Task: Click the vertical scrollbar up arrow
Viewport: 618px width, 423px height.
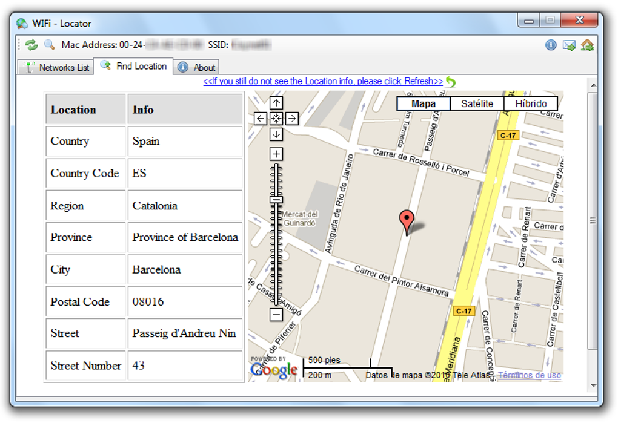Action: (x=593, y=85)
